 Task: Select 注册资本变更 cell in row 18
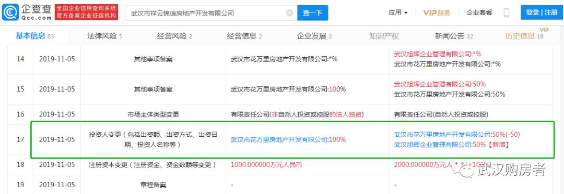153,165
